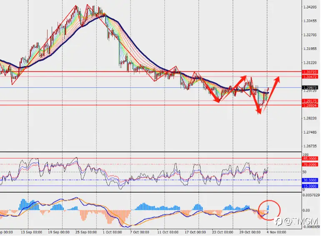The width and height of the screenshot is (321, 236).
Task: Select the 19 Sep 00:00 date label
Action: point(58,232)
